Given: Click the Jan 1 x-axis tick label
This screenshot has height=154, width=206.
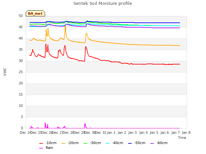Looking at the screenshot, I should pyautogui.click(x=111, y=133).
